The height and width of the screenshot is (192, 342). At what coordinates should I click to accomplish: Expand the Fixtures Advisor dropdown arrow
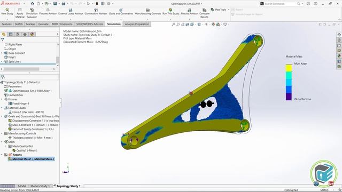click(48, 19)
